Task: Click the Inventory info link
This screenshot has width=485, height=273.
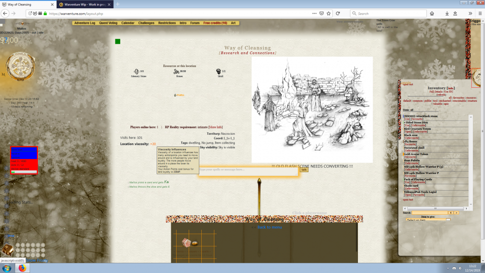Action: point(451,88)
